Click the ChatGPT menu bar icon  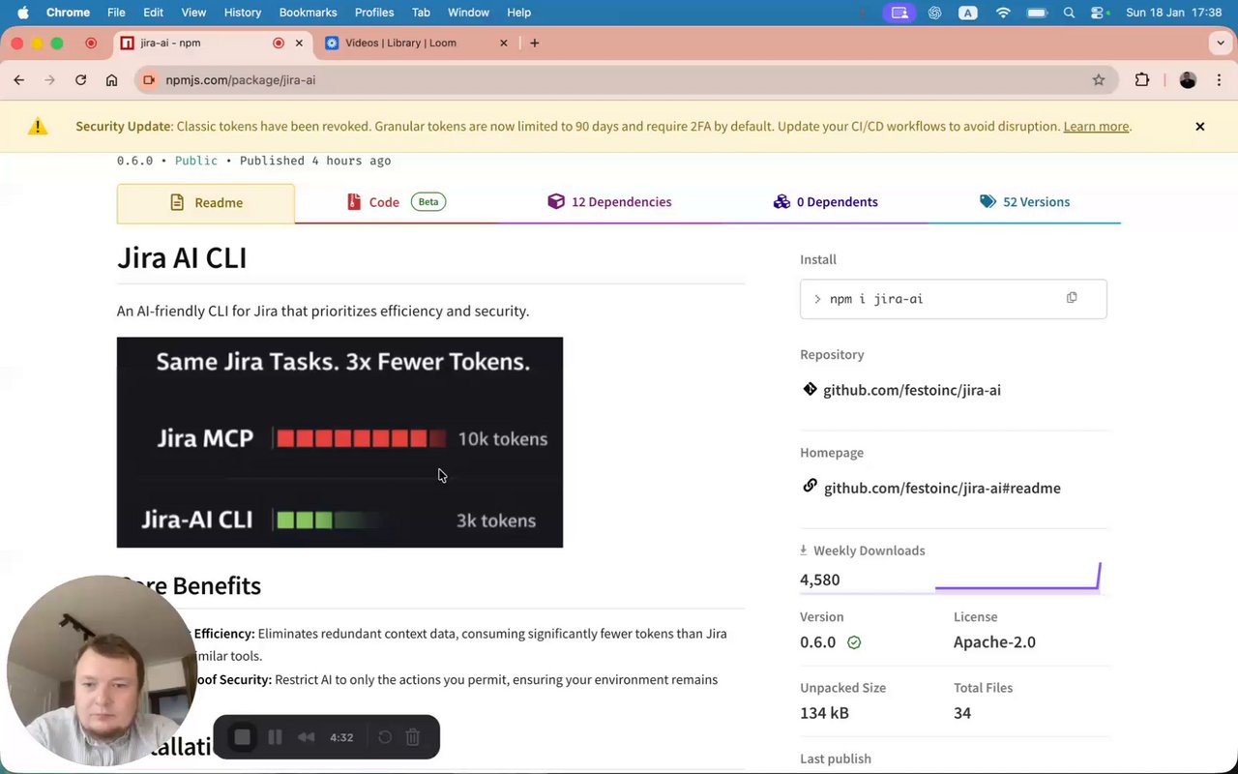[x=934, y=13]
